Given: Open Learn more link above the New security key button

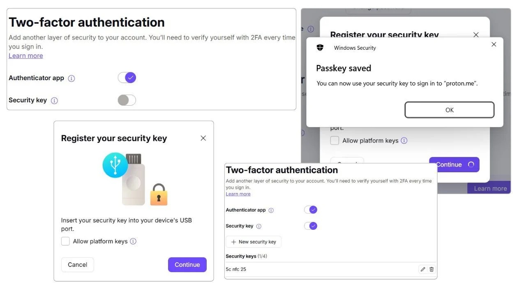Looking at the screenshot, I should coord(238,194).
